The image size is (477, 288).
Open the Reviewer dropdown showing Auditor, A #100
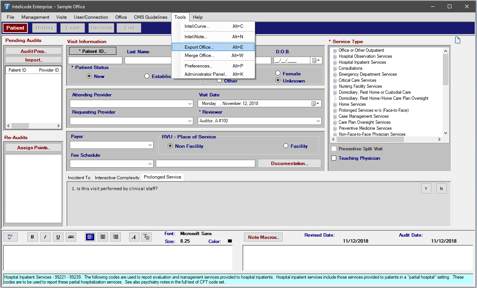(x=319, y=121)
